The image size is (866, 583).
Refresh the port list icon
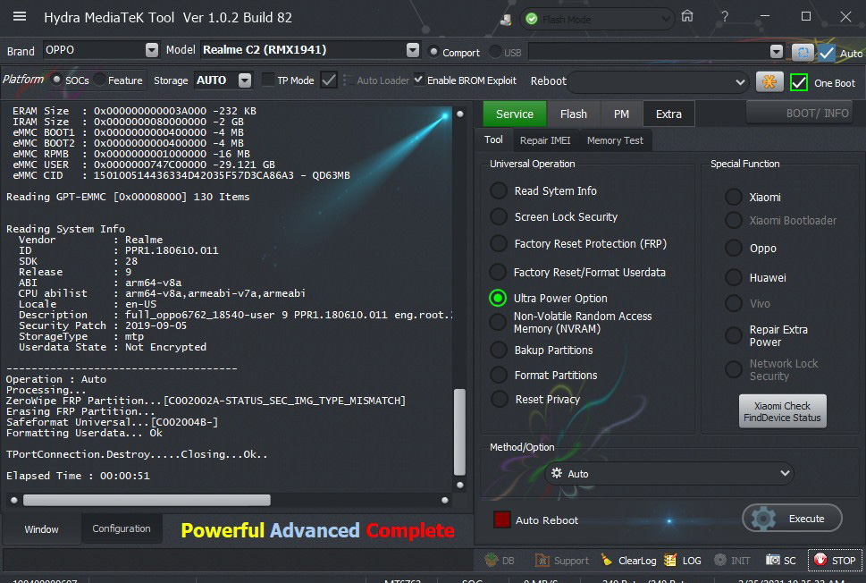802,53
